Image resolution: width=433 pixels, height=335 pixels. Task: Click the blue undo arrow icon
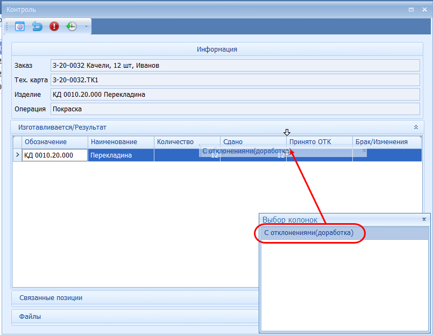[x=37, y=26]
